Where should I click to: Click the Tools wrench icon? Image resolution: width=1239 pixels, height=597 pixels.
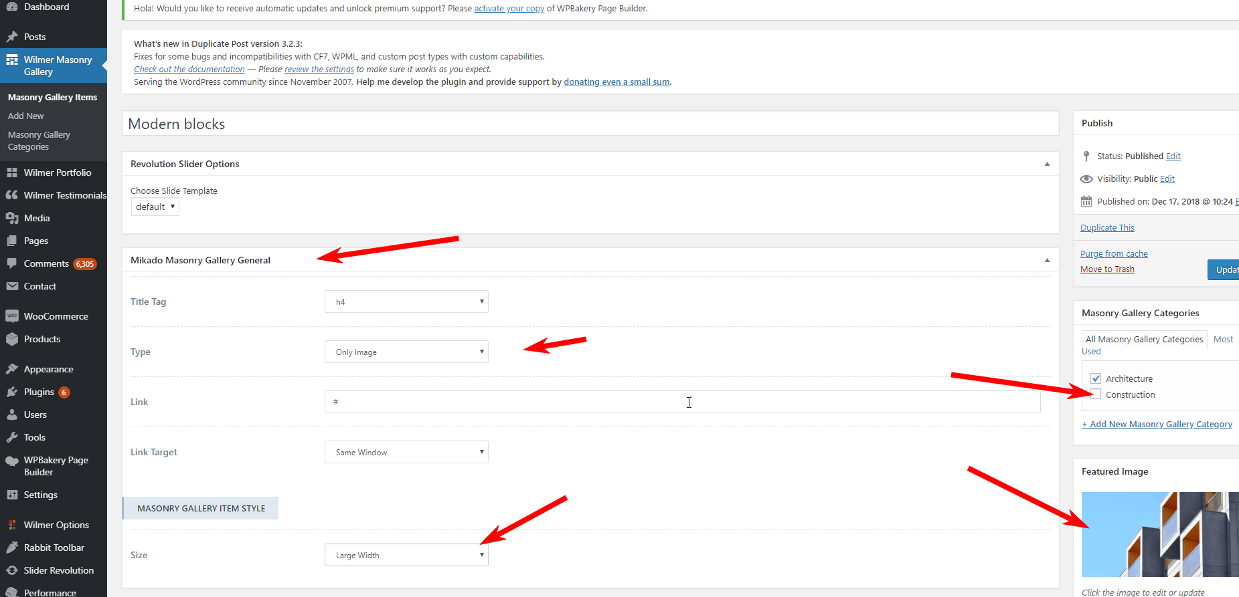12,437
